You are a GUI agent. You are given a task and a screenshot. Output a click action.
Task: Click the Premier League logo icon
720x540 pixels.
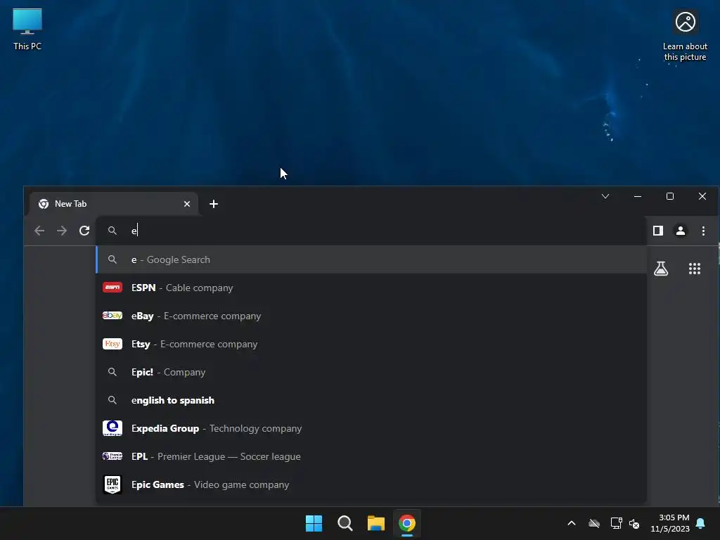coord(112,456)
